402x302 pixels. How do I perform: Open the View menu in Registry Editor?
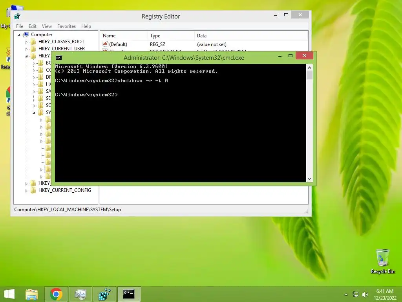pos(47,26)
